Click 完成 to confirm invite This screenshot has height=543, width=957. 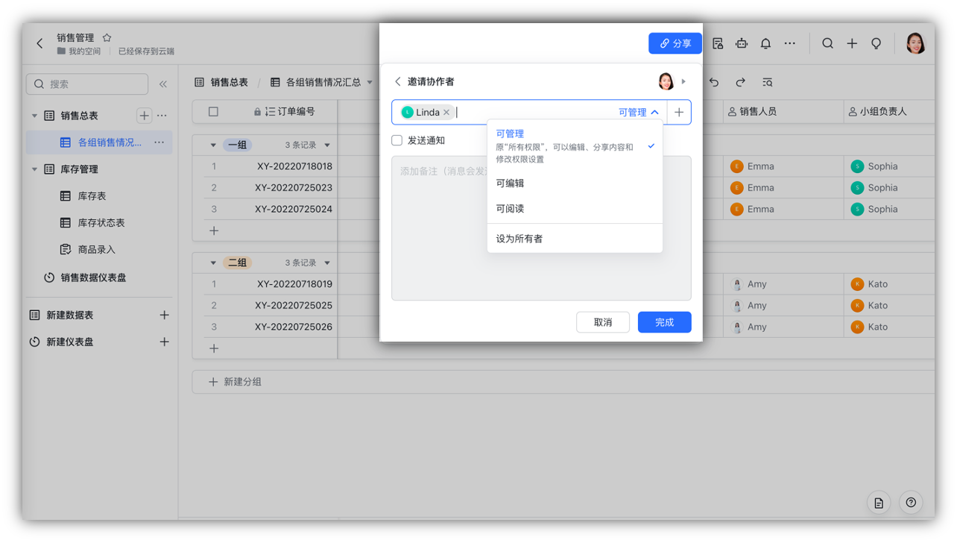coord(665,322)
